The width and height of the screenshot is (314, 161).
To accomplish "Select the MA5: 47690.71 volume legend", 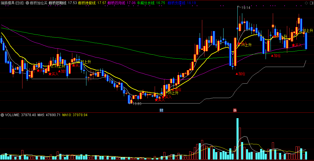I will [49, 115].
